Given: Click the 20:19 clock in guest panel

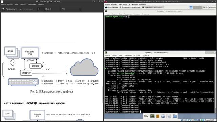Looking at the screenshot, I should [x=205, y=7].
